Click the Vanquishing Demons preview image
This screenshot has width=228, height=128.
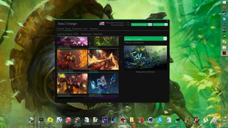tap(145, 58)
